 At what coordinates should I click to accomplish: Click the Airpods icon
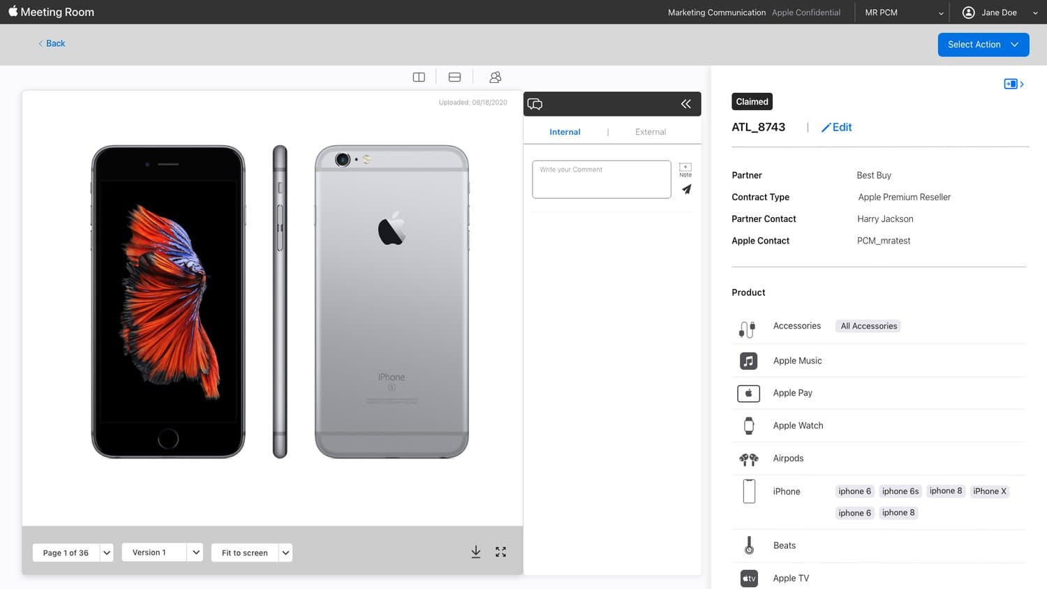coord(748,459)
